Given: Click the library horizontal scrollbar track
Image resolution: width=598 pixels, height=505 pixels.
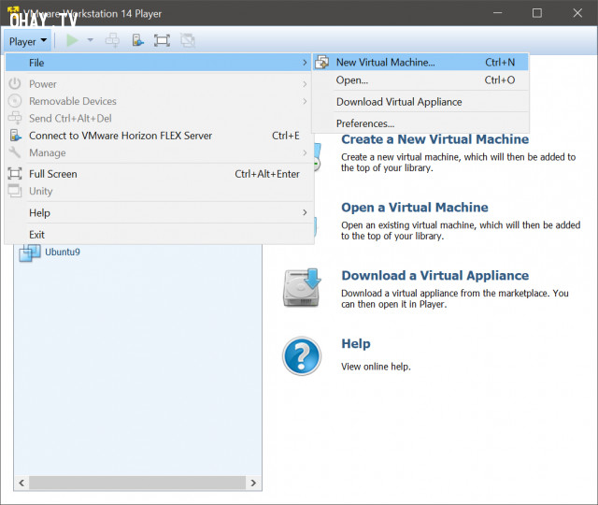Looking at the screenshot, I should click(x=137, y=483).
